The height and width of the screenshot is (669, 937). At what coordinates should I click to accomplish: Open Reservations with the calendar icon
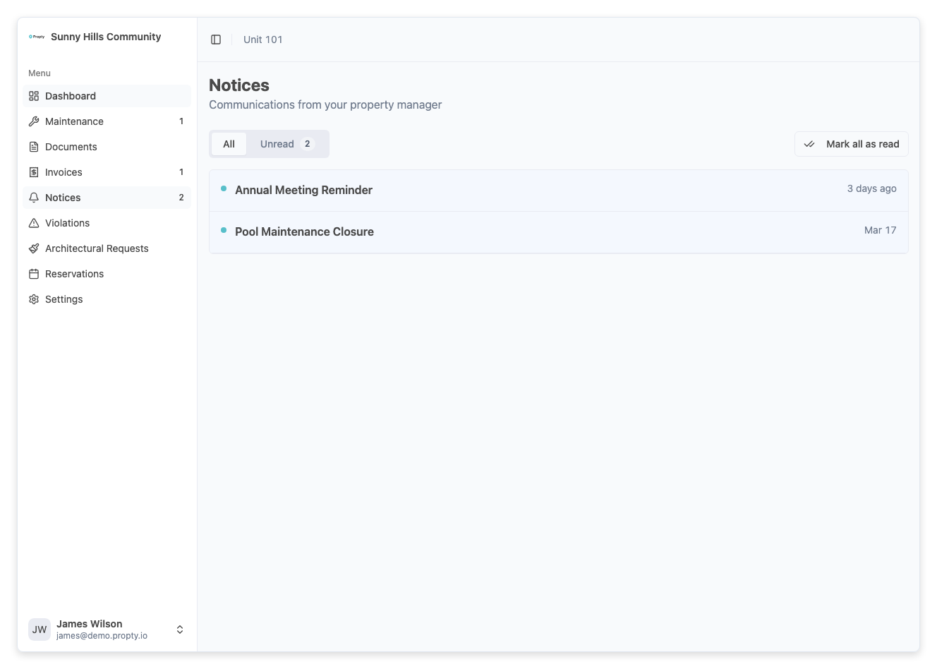34,273
